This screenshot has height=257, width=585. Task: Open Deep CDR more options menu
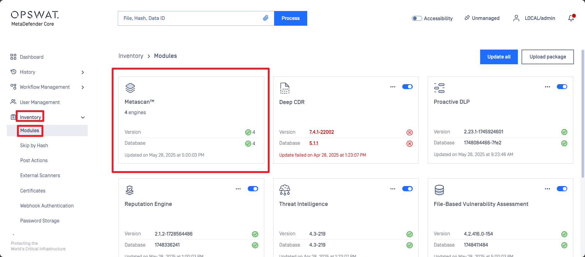393,87
